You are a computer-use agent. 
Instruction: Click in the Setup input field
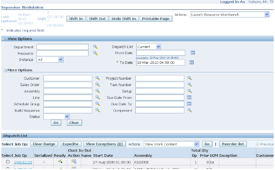point(160,91)
